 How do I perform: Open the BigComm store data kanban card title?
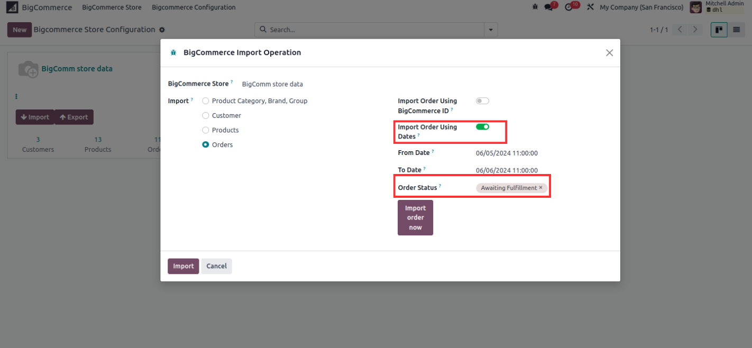tap(77, 69)
